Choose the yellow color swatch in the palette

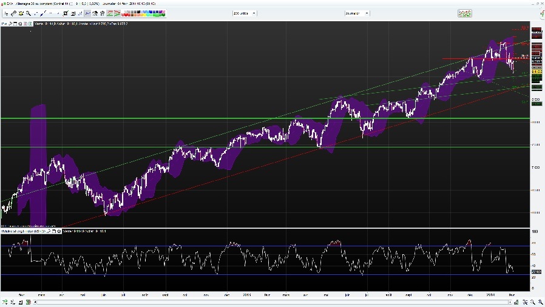tap(144, 15)
